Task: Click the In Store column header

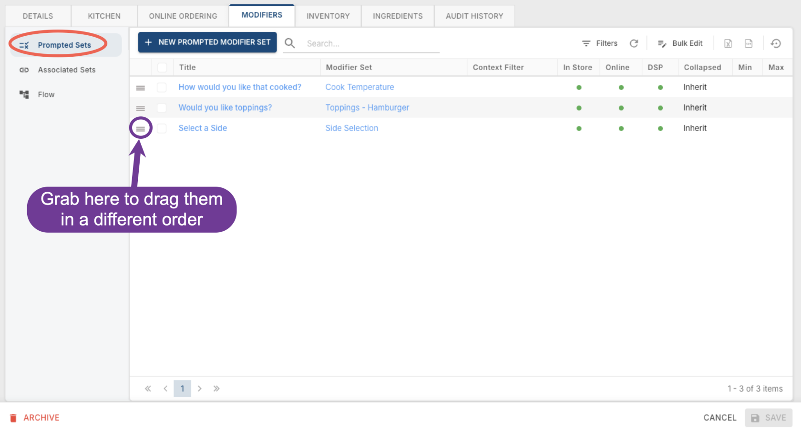Action: (x=577, y=67)
